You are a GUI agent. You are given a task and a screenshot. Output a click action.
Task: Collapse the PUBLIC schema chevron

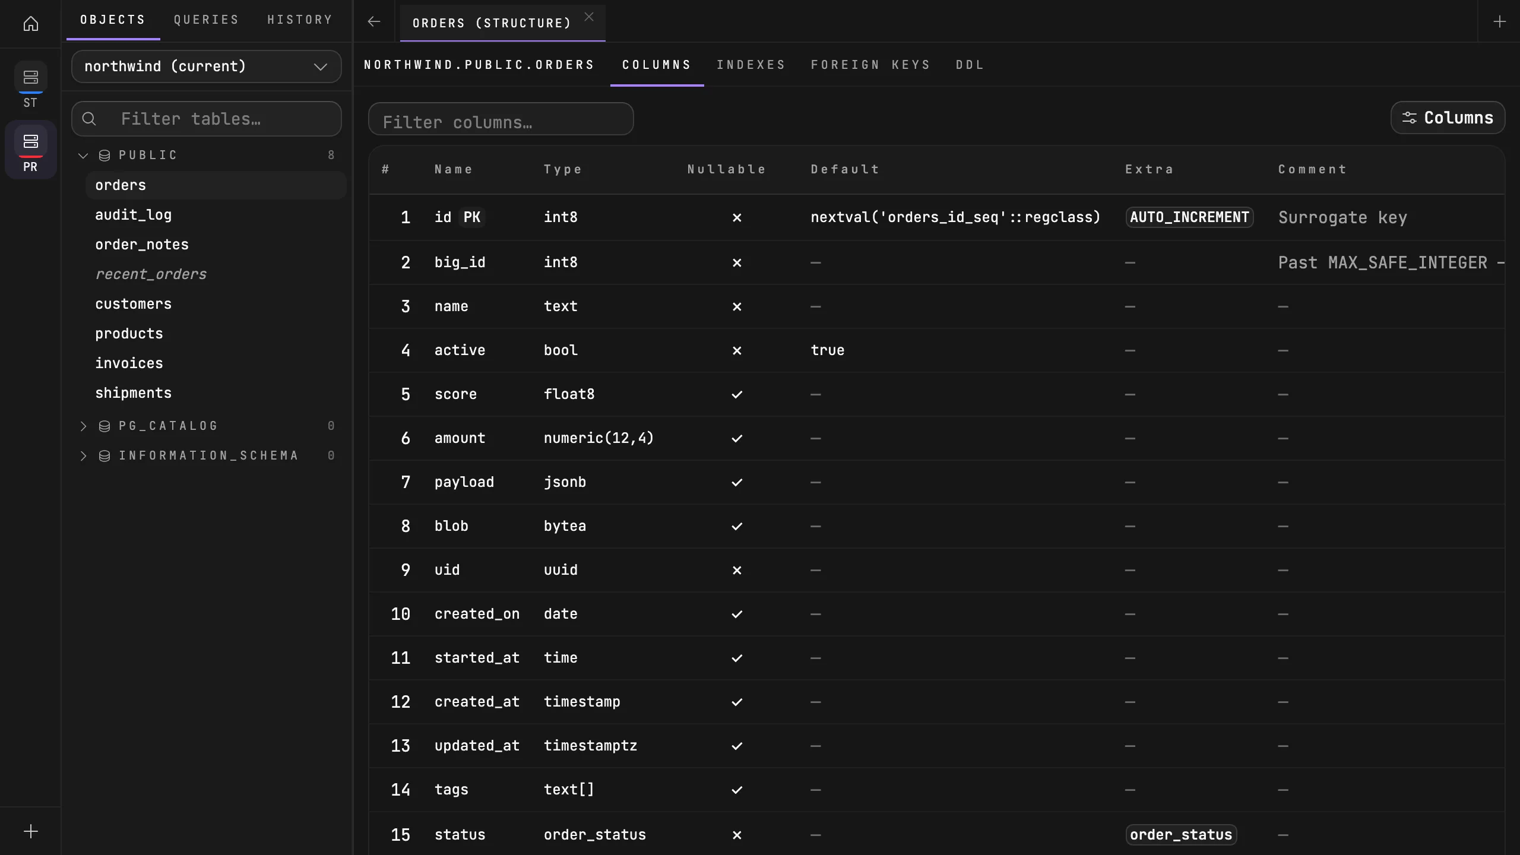coord(83,156)
